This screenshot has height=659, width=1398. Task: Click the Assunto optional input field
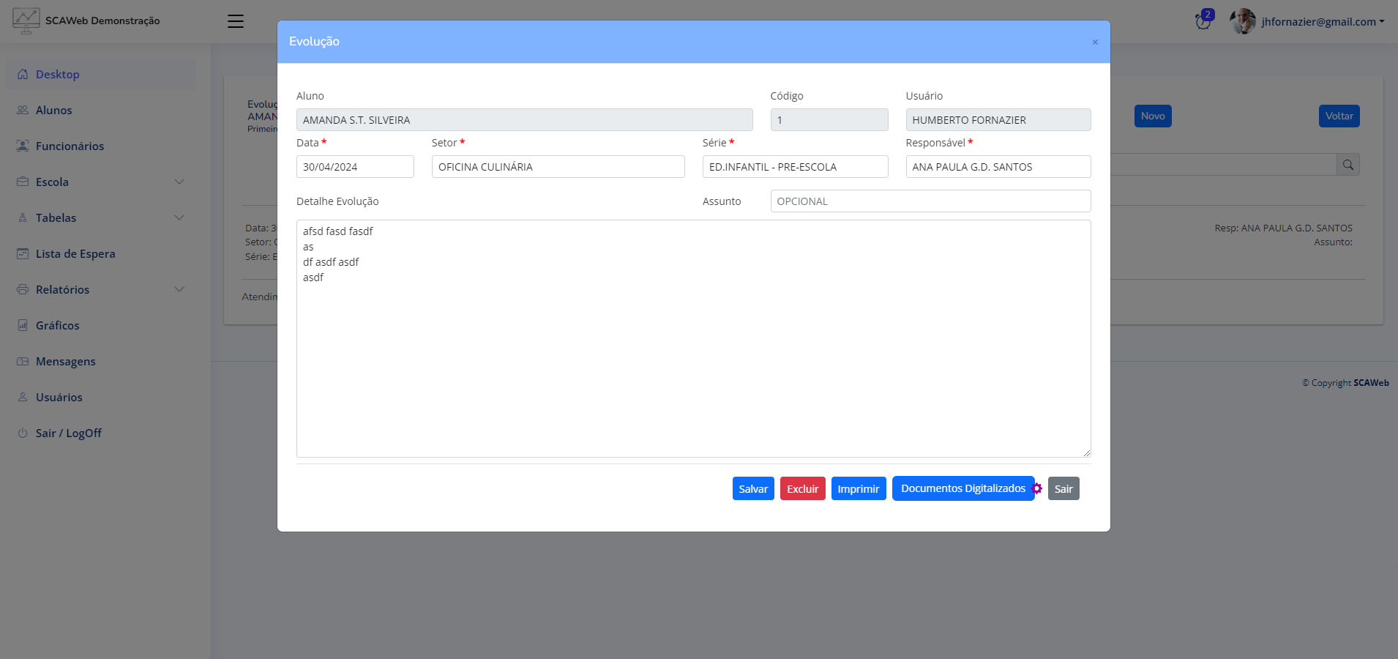click(930, 201)
